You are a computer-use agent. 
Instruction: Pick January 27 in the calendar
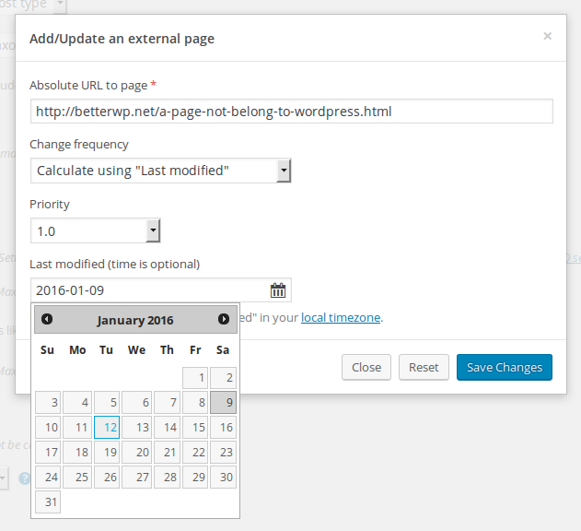[x=136, y=478]
